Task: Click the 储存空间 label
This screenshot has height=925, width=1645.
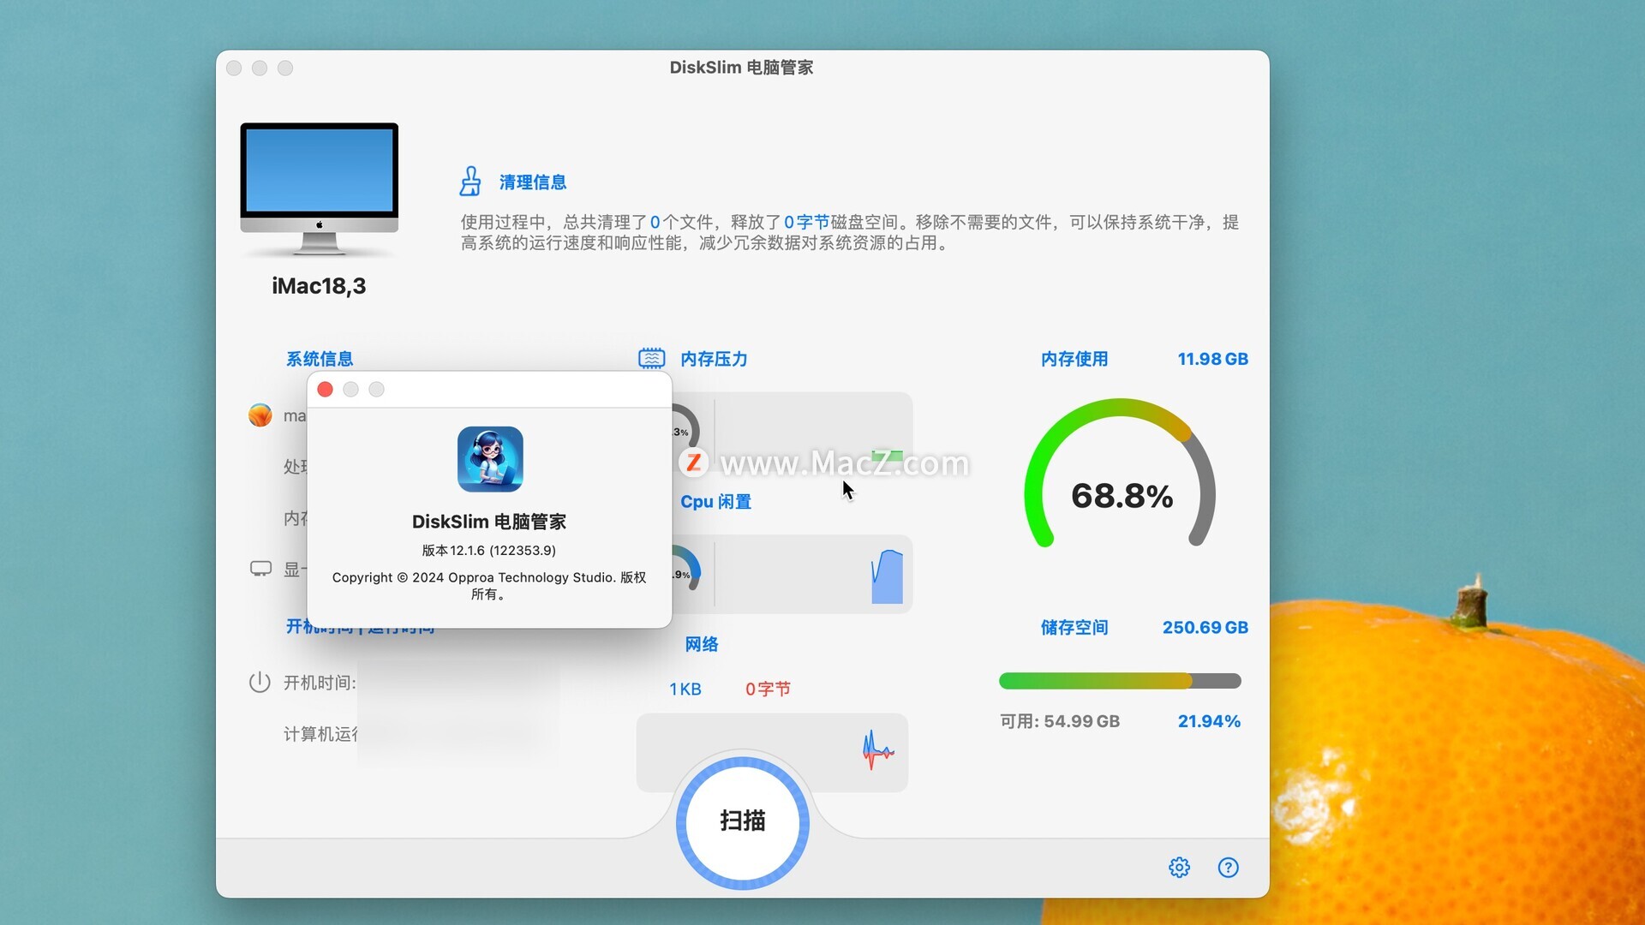Action: [x=1074, y=628]
